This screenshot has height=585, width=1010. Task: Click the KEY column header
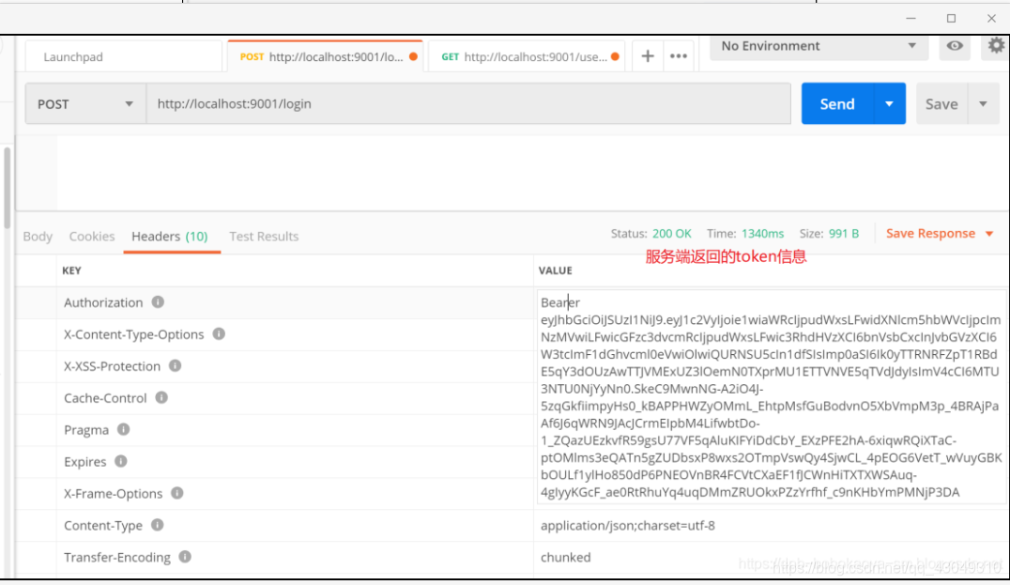coord(71,270)
